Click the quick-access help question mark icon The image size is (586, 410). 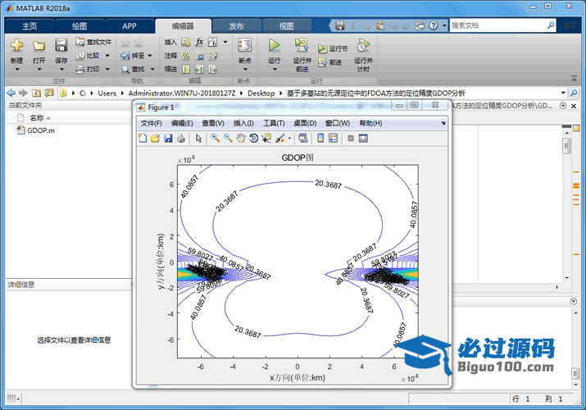[x=433, y=25]
